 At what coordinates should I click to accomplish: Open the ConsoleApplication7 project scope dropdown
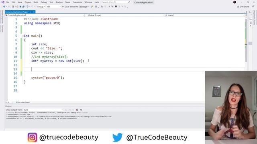45,15
